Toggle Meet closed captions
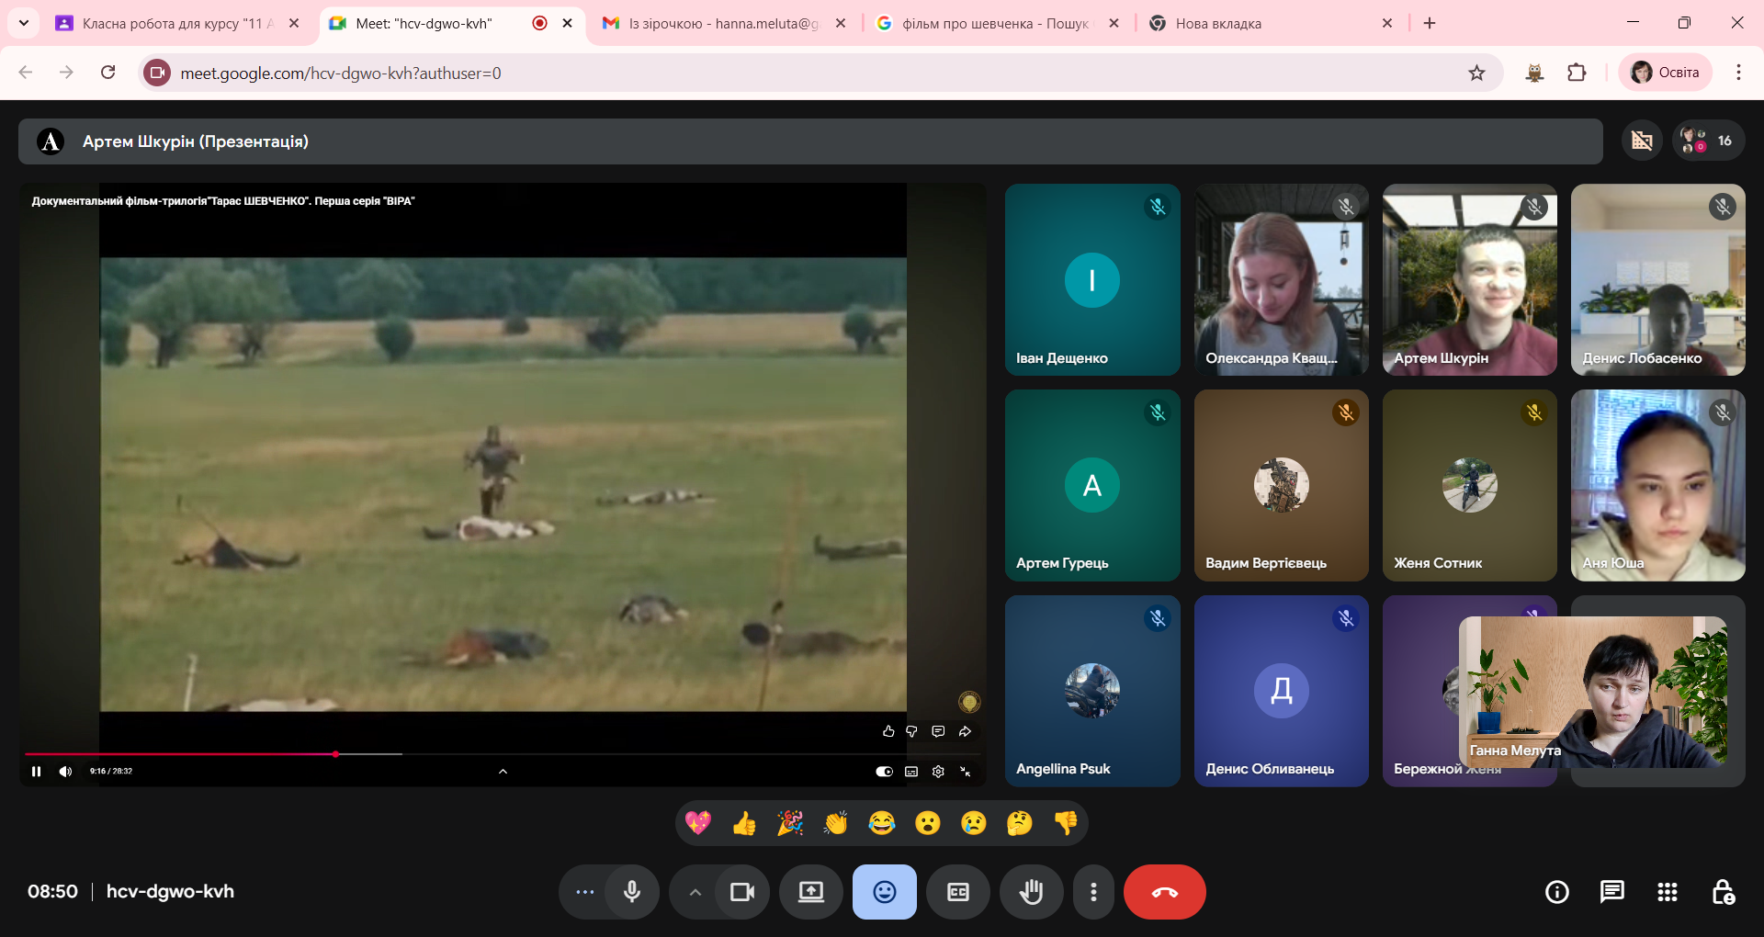Screen dimensions: 1764x937 pyautogui.click(x=958, y=892)
